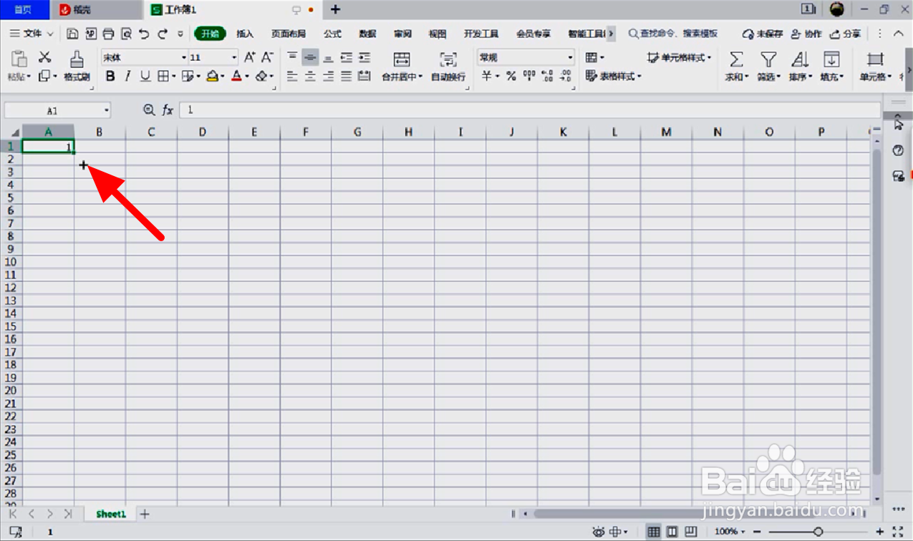Toggle Underline formatting
The width and height of the screenshot is (913, 541).
(x=145, y=76)
